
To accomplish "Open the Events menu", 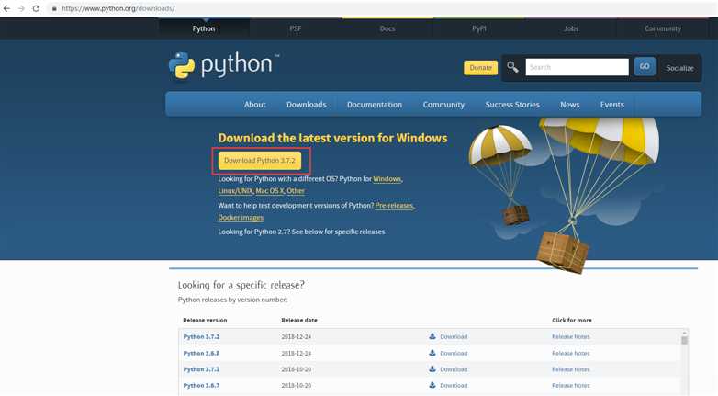I will (611, 105).
